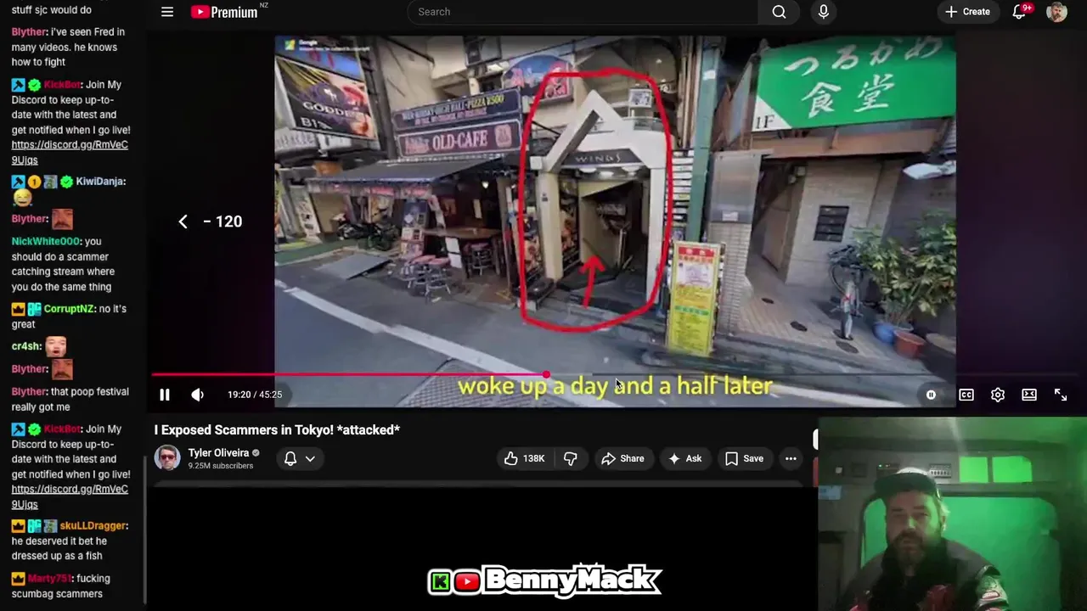Open the player settings gear
The height and width of the screenshot is (611, 1087).
coord(998,395)
